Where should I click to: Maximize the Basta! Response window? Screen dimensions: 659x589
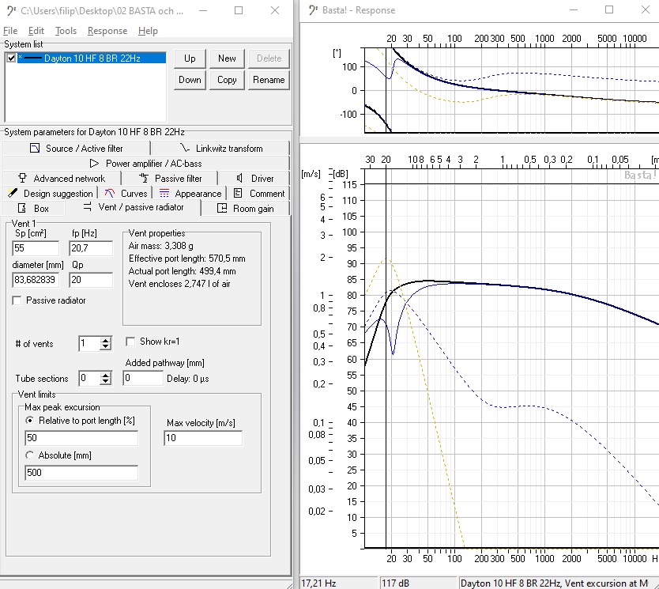pyautogui.click(x=609, y=9)
